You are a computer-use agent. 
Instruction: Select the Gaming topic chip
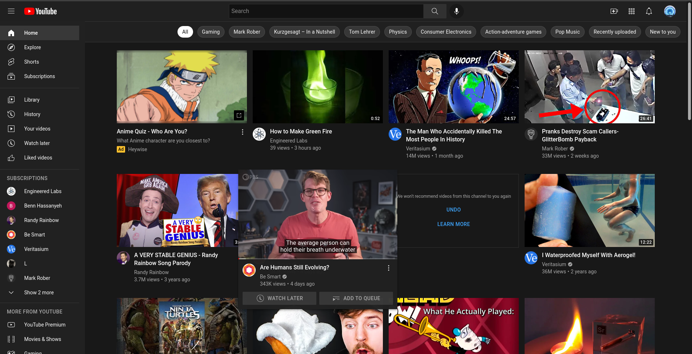(x=211, y=32)
